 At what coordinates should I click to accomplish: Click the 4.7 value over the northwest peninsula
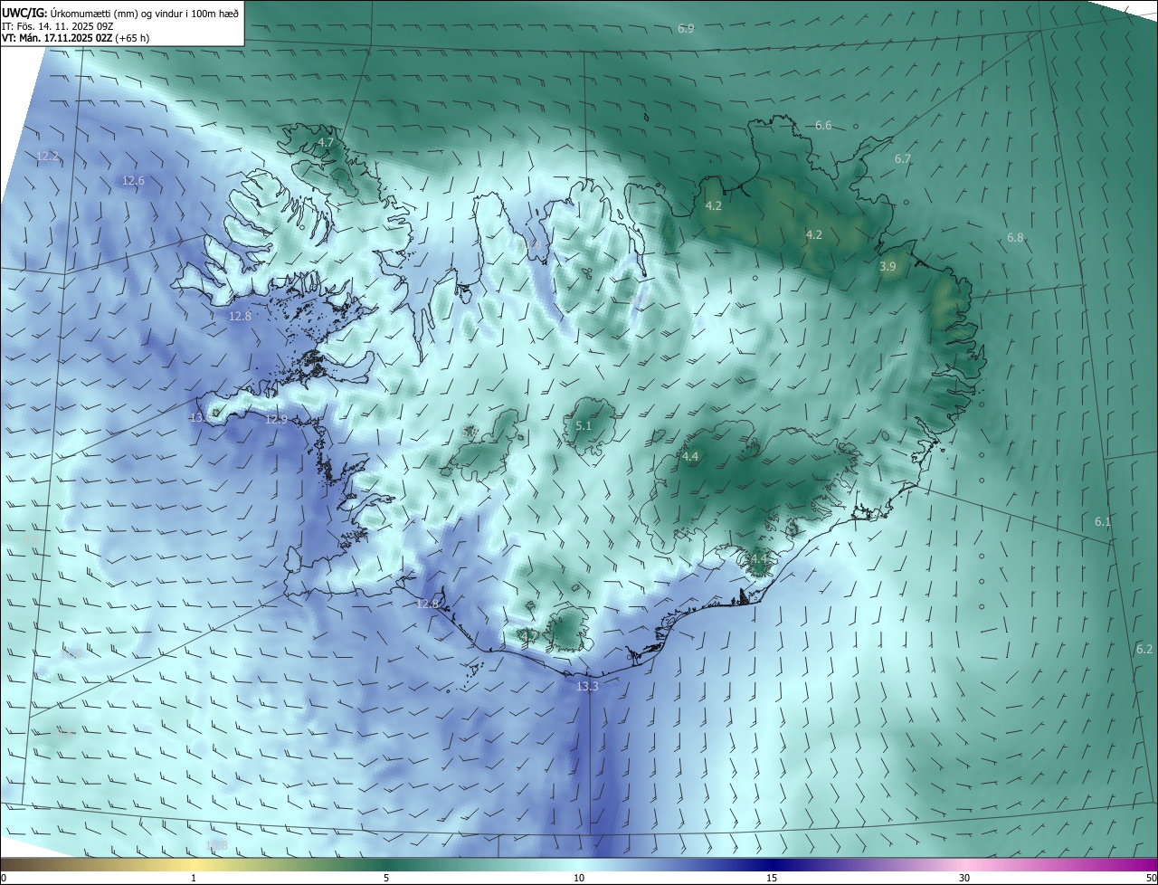click(x=326, y=143)
